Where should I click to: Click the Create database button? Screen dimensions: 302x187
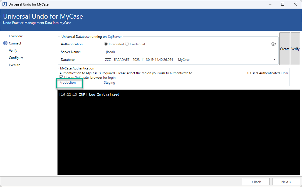(x=285, y=49)
